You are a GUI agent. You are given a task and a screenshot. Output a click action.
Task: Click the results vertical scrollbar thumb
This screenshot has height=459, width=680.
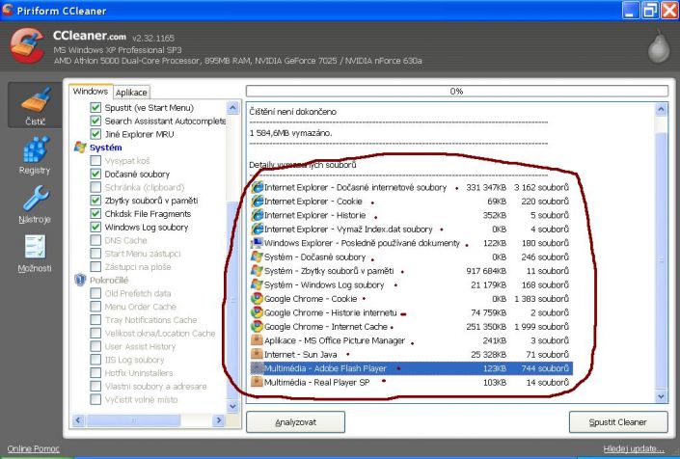(x=661, y=260)
